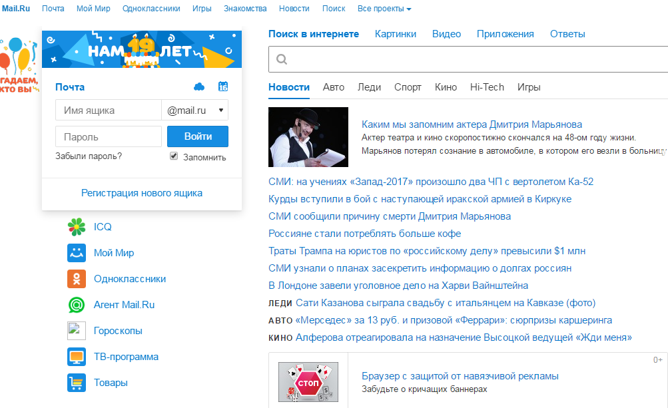Focus the Пароль input field
This screenshot has height=408, width=668.
point(108,136)
